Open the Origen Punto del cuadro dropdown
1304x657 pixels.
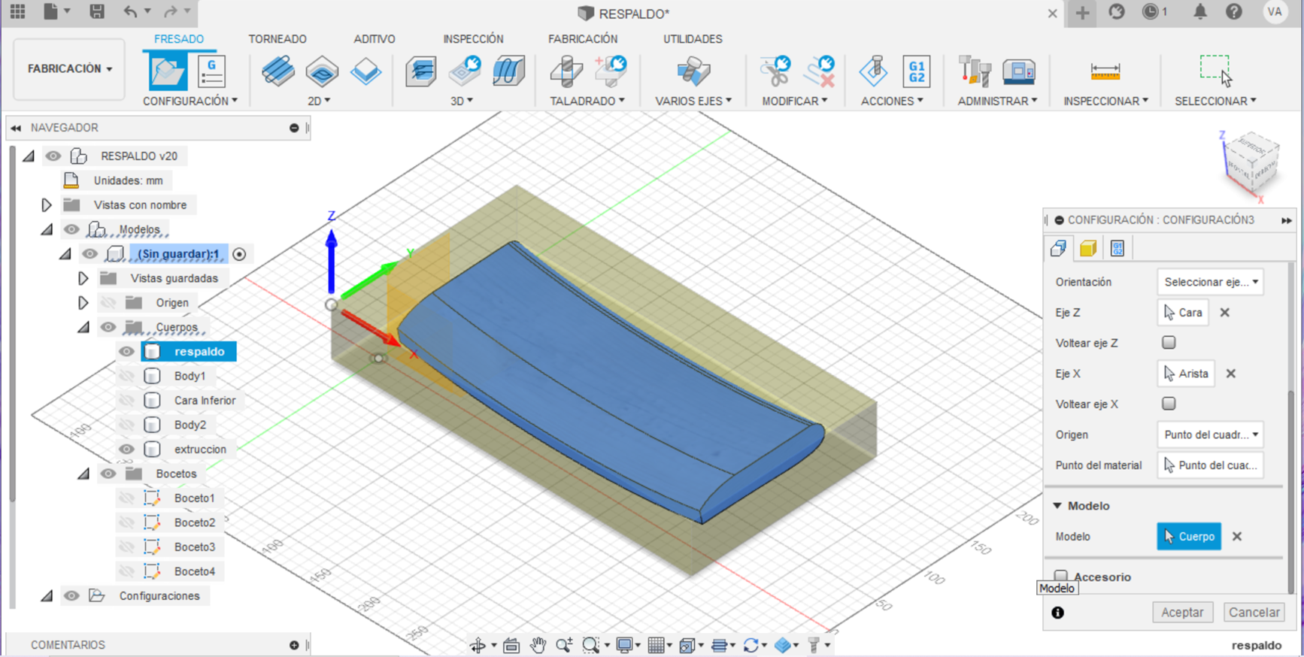tap(1210, 434)
